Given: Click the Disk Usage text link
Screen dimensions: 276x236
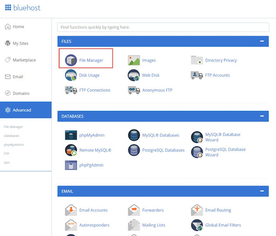Looking at the screenshot, I should 89,75.
